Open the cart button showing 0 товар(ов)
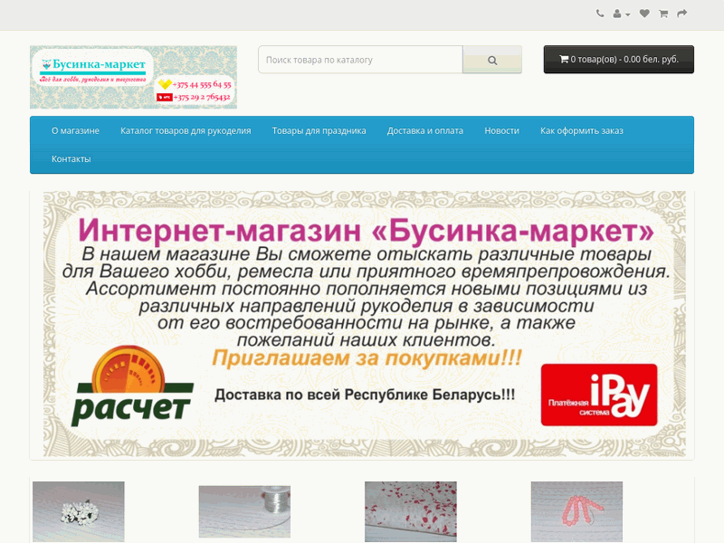This screenshot has width=724, height=543. pyautogui.click(x=619, y=60)
